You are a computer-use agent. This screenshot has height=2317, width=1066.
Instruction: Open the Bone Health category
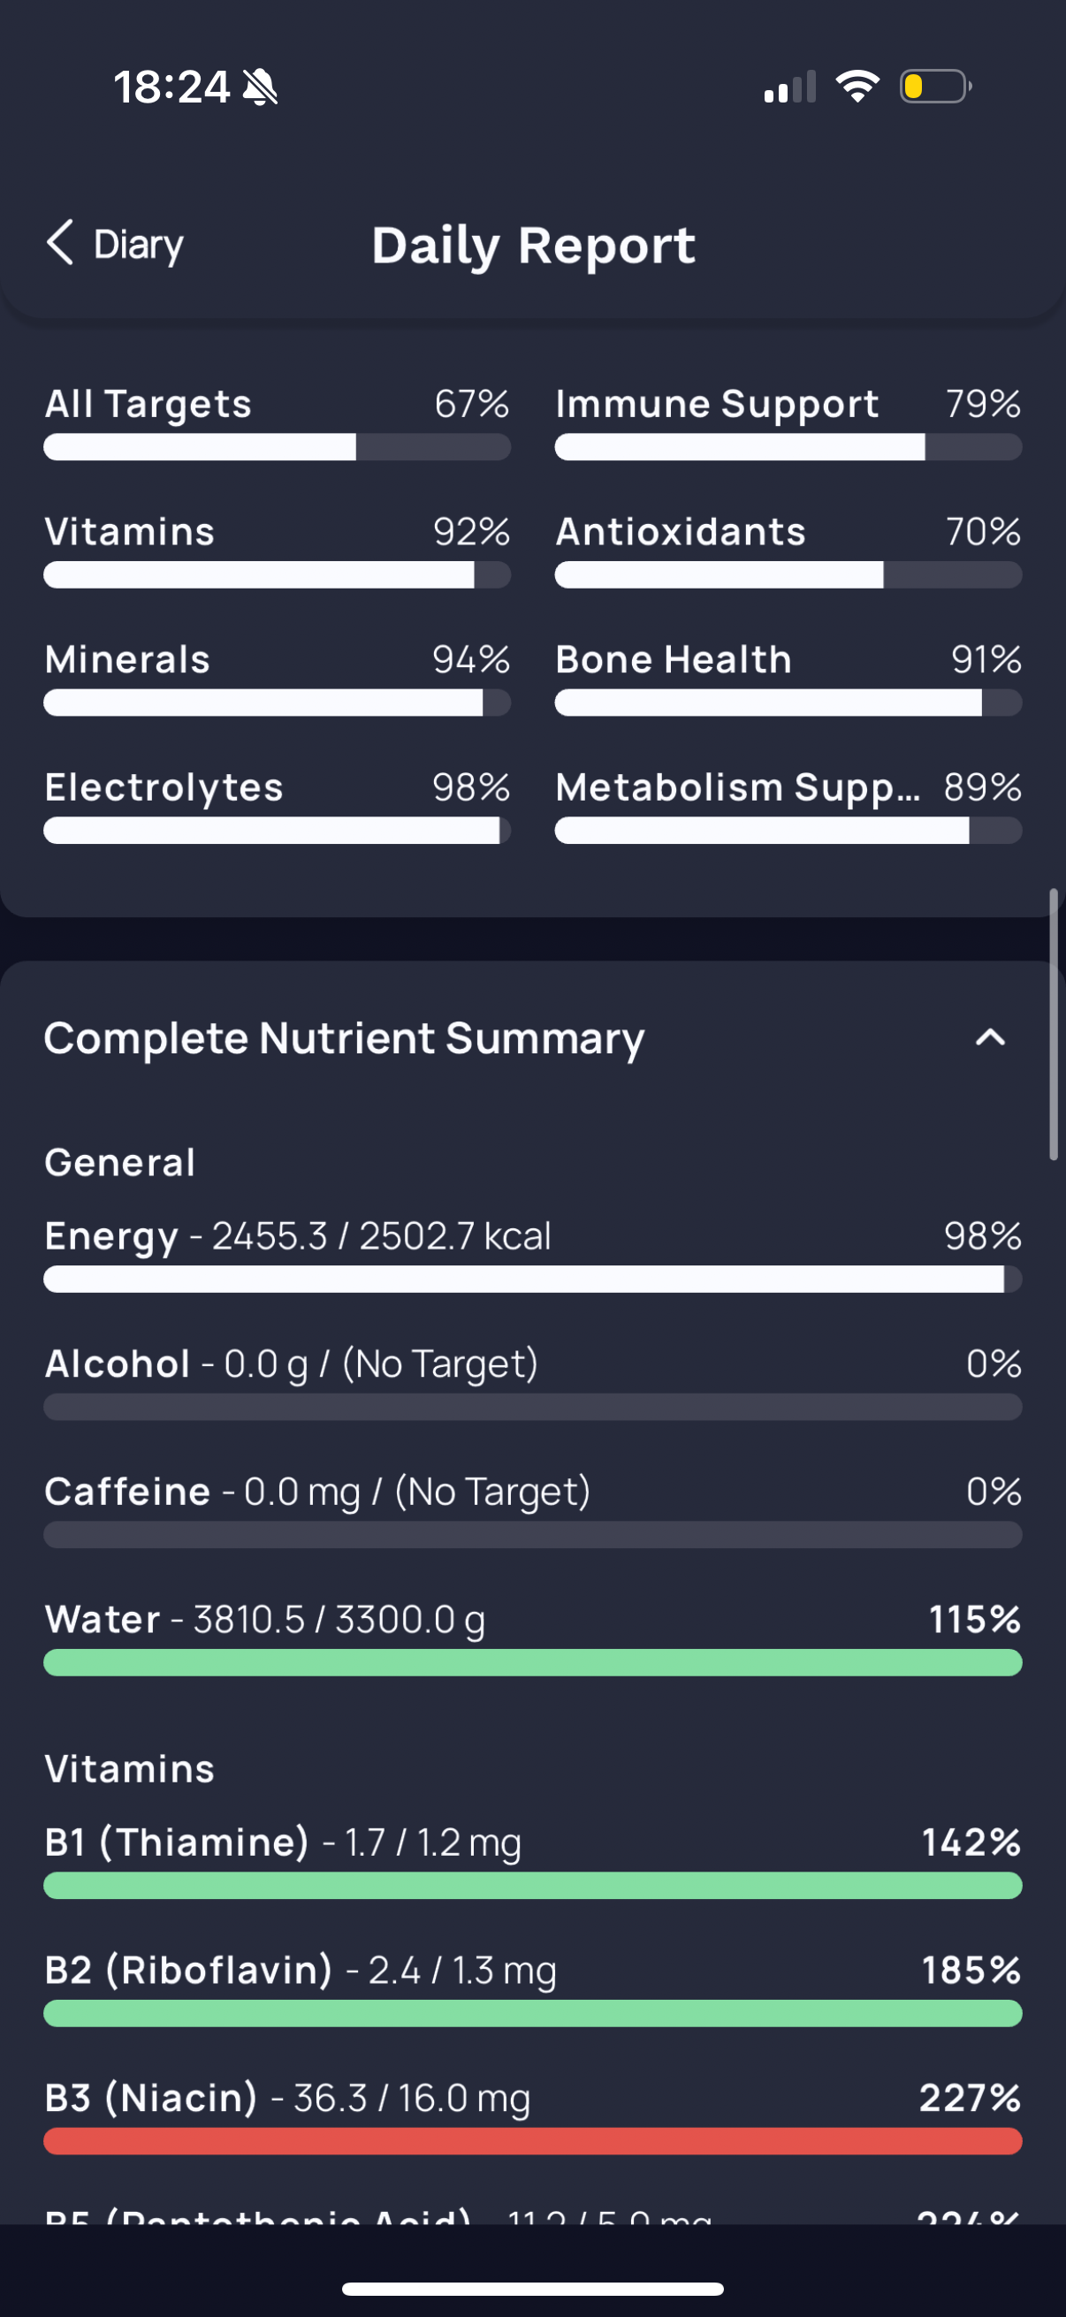788,676
